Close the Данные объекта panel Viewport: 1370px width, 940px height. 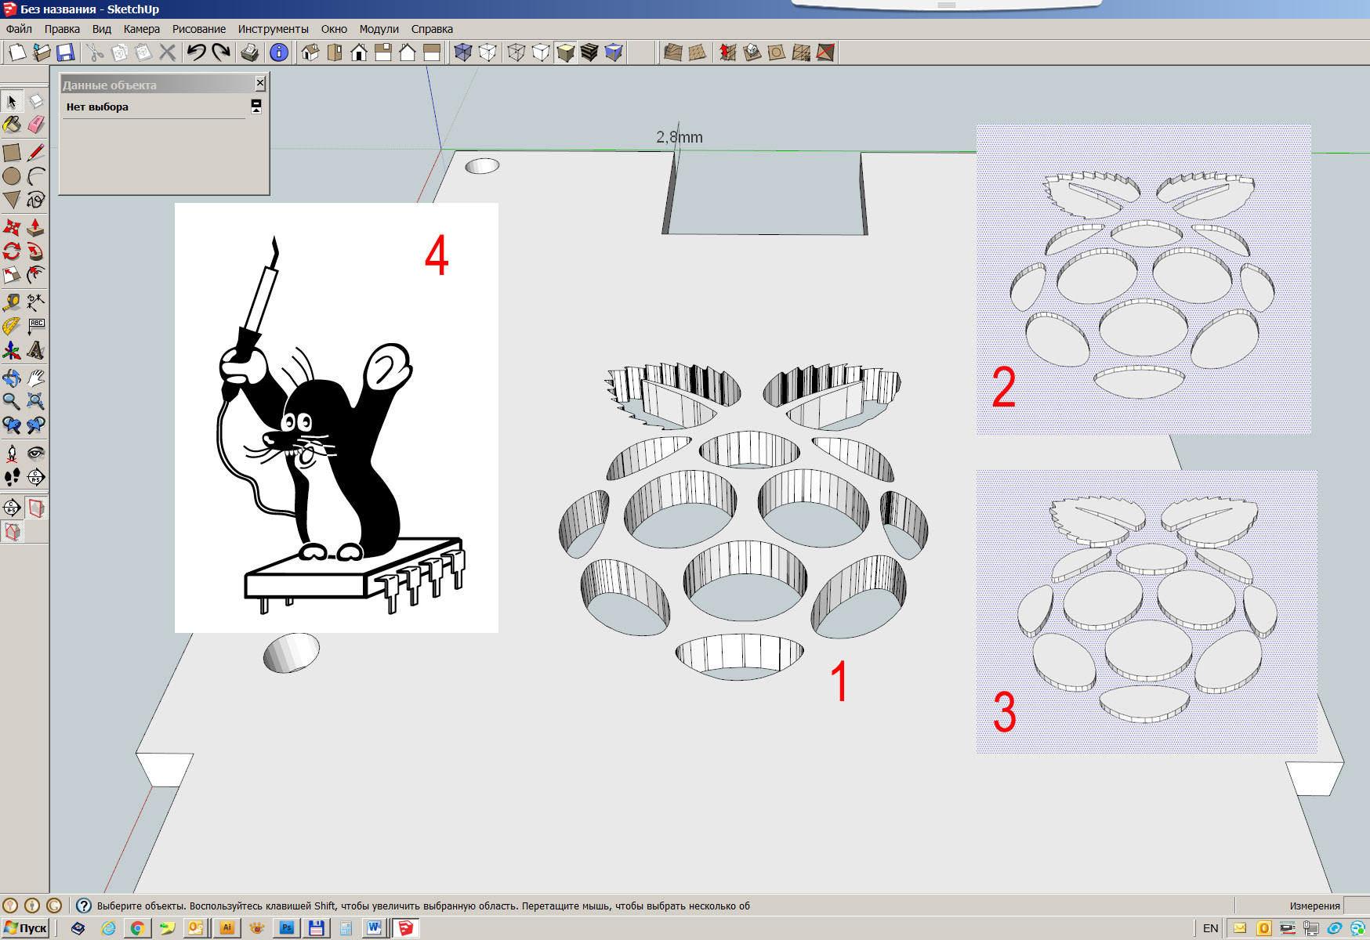click(260, 83)
